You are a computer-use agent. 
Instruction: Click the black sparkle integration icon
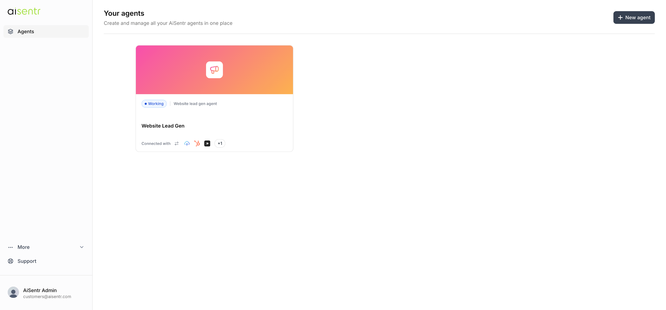click(x=207, y=143)
